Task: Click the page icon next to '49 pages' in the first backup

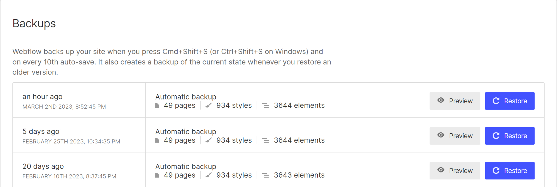Action: click(x=157, y=105)
